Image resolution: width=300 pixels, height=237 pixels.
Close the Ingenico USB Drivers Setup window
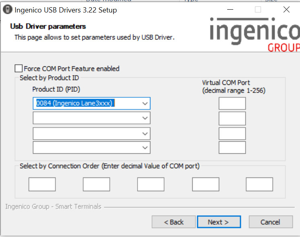286,10
